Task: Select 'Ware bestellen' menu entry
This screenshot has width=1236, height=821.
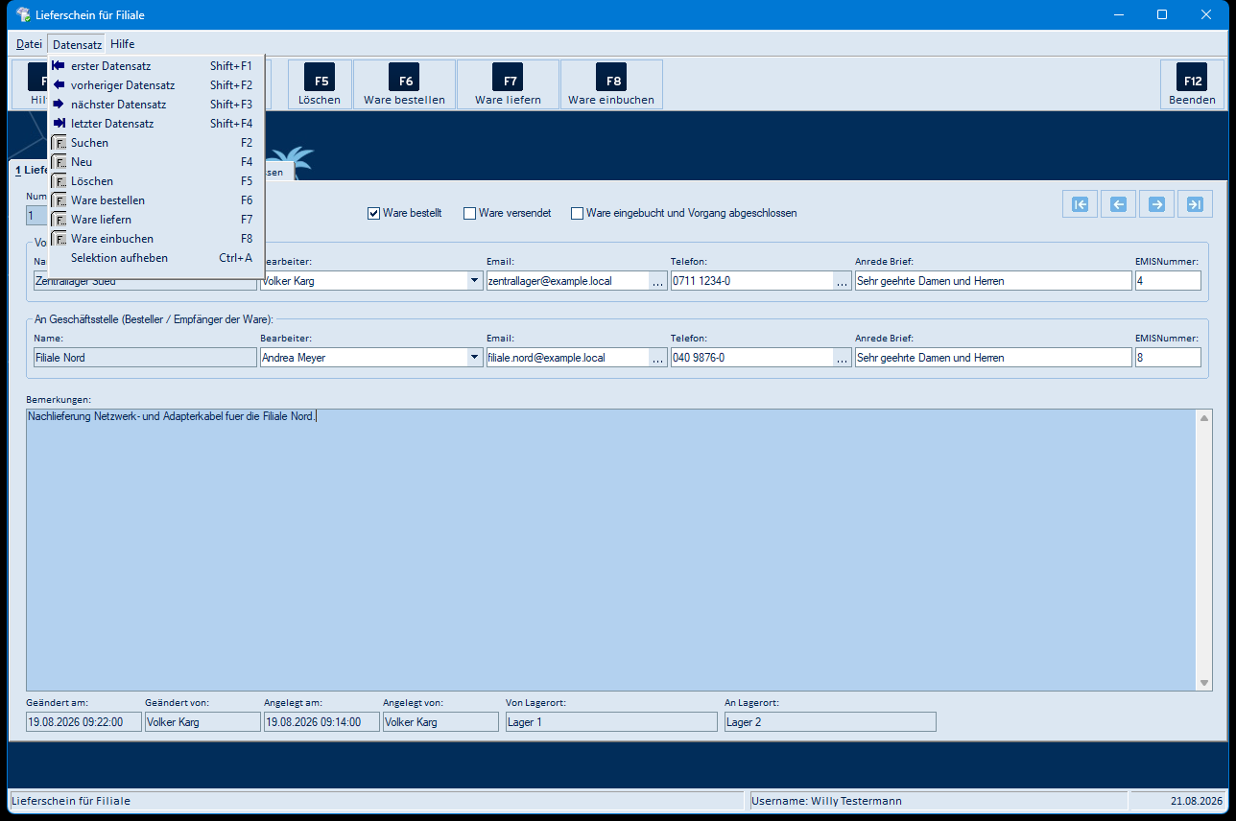Action: pos(155,200)
